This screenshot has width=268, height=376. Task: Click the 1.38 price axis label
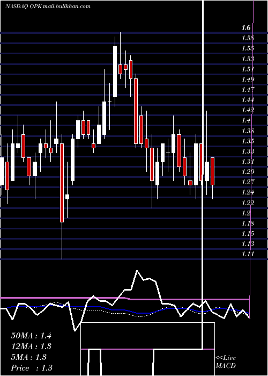coord(248,131)
